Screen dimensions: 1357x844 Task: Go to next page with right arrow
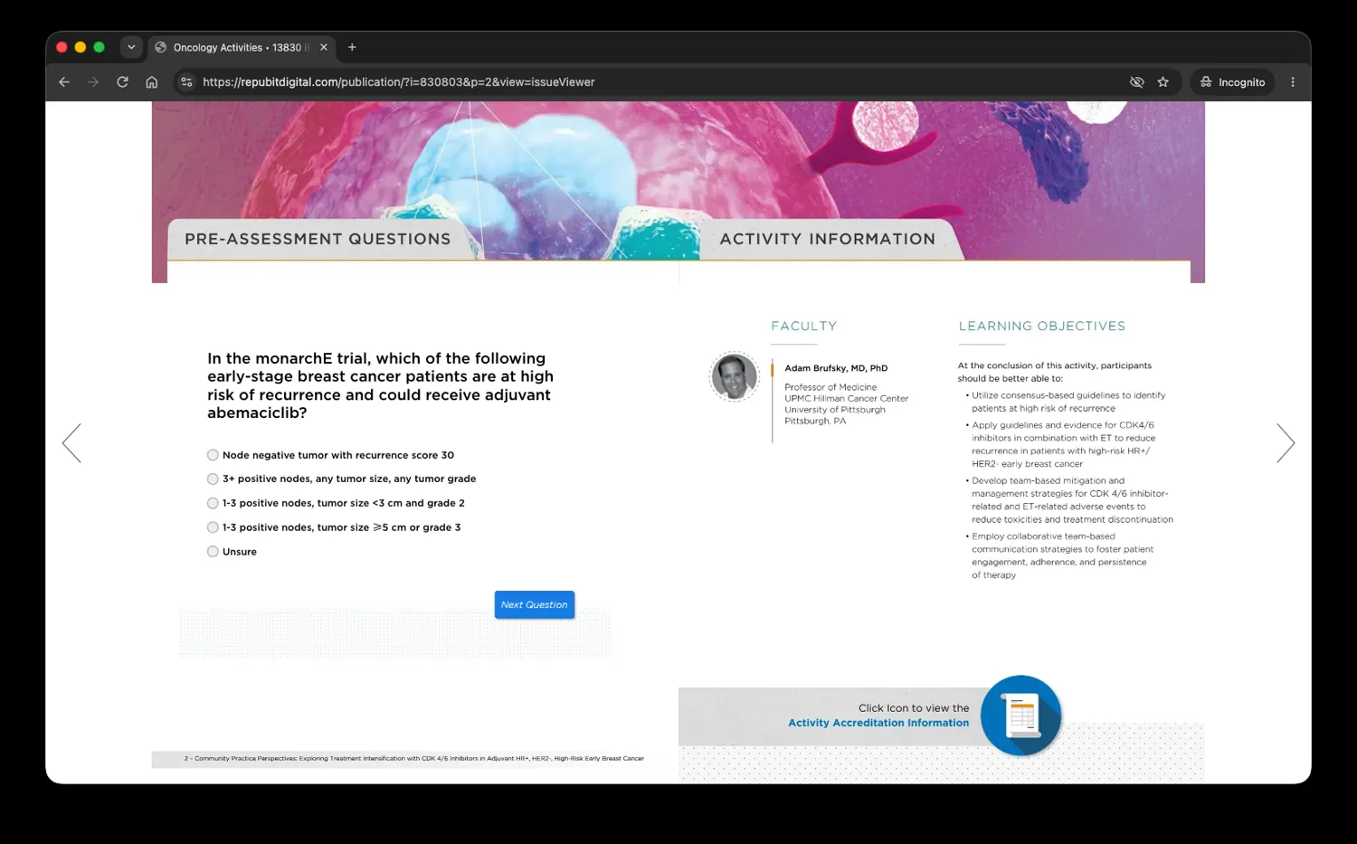1286,443
